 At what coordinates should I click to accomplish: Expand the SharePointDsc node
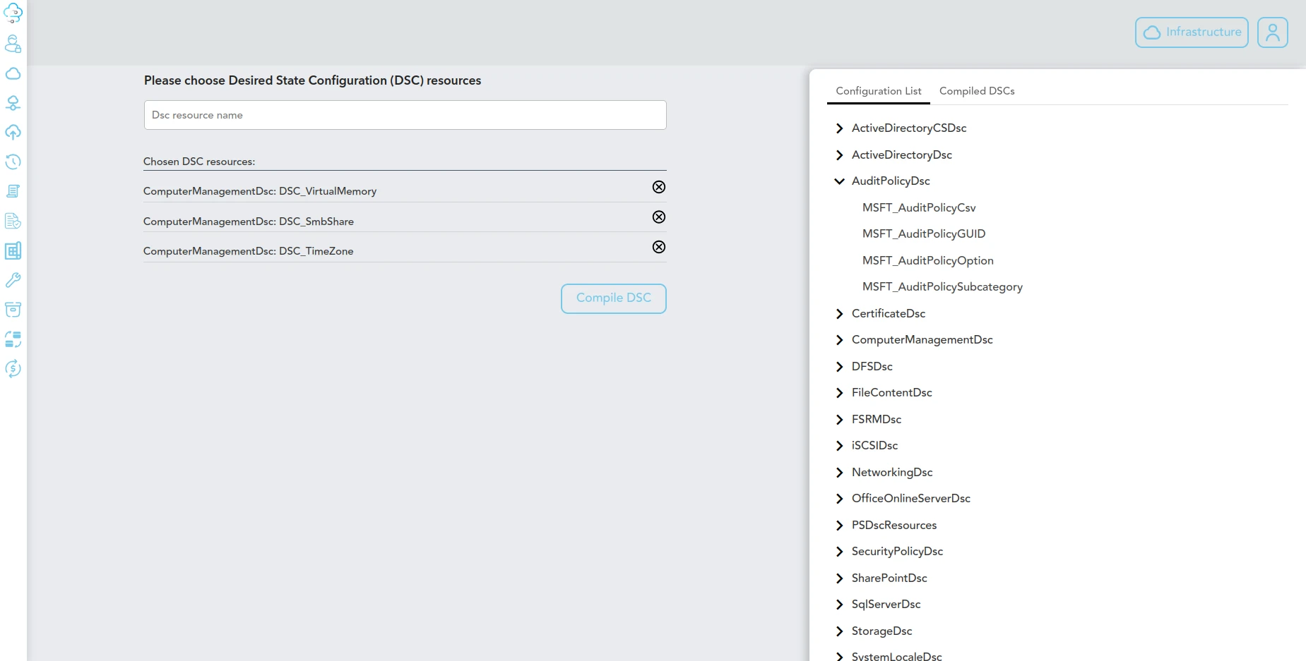coord(839,578)
